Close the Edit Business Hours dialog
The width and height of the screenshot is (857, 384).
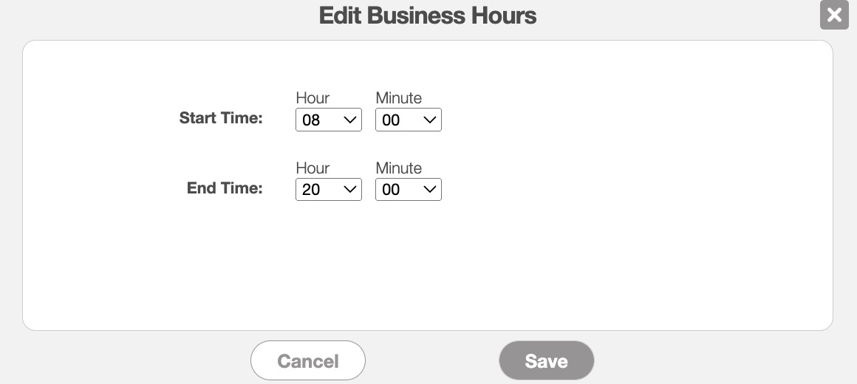(834, 15)
